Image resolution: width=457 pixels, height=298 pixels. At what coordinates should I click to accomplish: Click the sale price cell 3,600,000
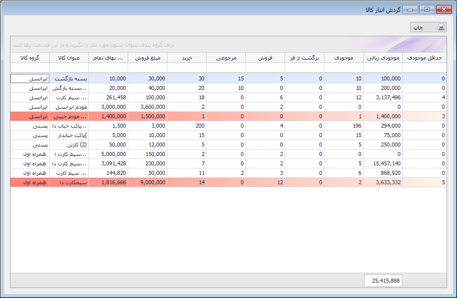pos(148,107)
